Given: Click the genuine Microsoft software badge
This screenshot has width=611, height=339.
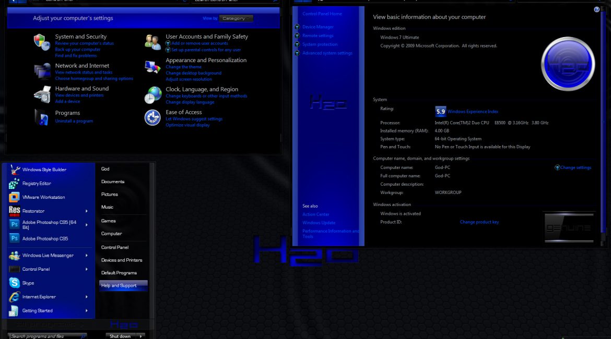Looking at the screenshot, I should tap(569, 228).
